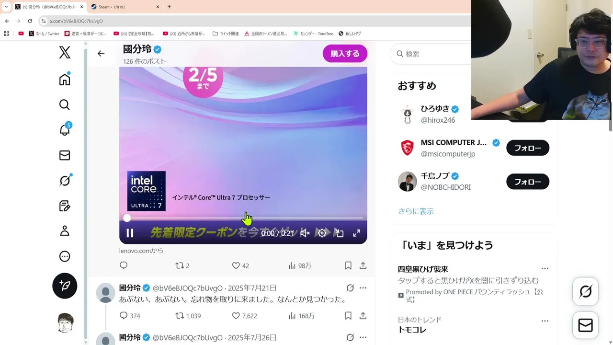
Task: Open ツイッチ関連 bookmark folder
Action: point(226,34)
